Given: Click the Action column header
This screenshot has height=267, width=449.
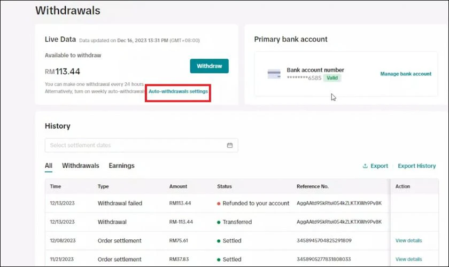Looking at the screenshot, I should (x=402, y=186).
